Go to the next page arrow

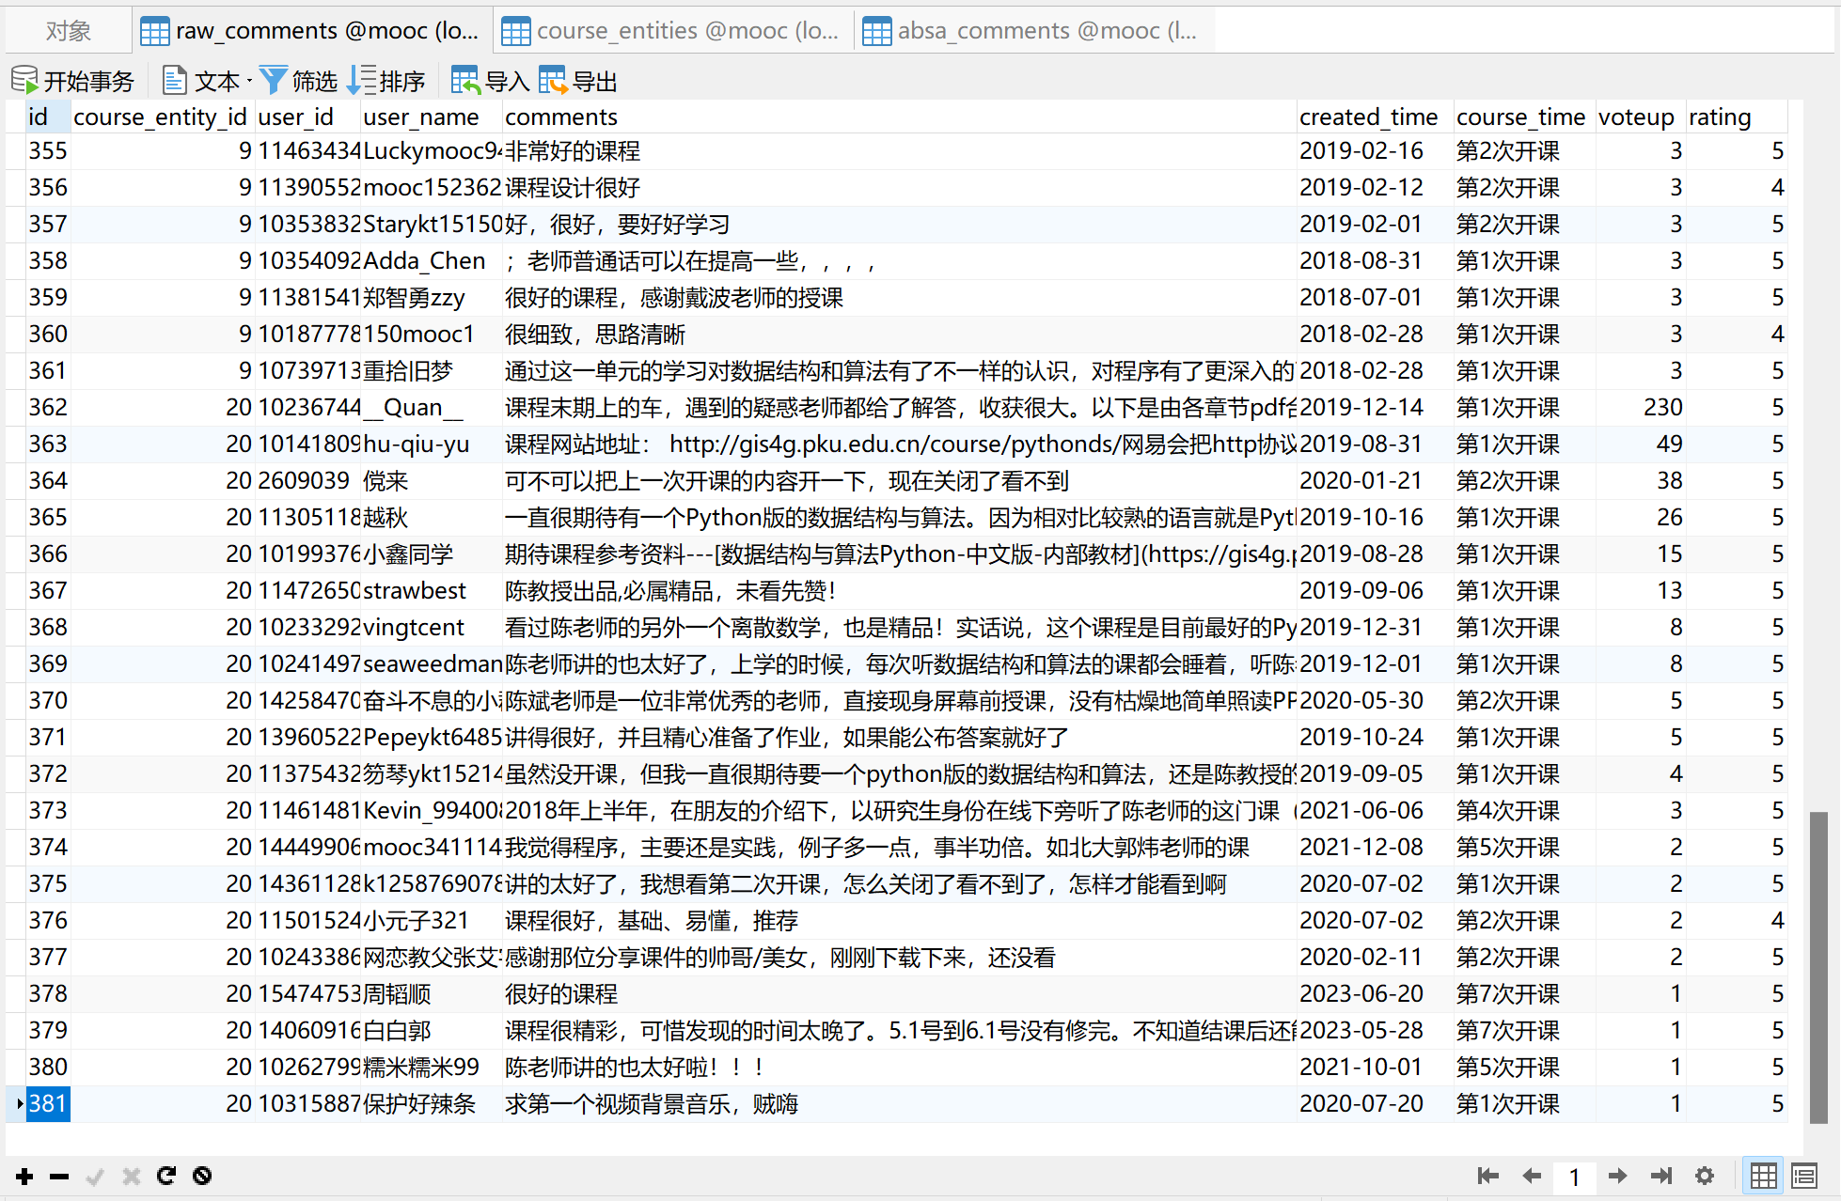[x=1618, y=1176]
